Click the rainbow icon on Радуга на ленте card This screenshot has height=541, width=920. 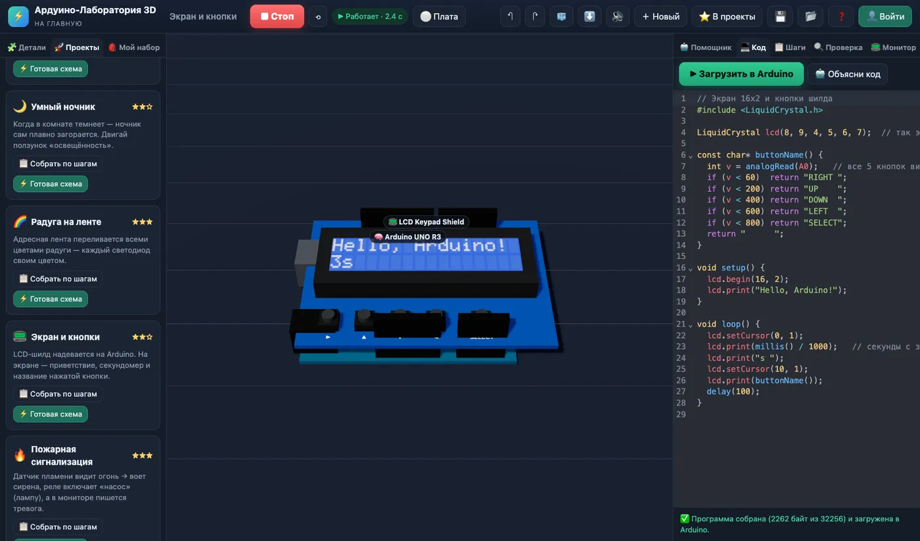tap(20, 222)
